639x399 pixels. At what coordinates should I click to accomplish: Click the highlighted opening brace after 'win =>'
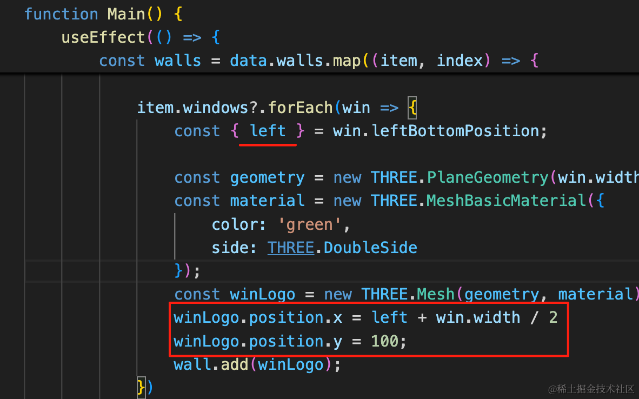(x=412, y=108)
